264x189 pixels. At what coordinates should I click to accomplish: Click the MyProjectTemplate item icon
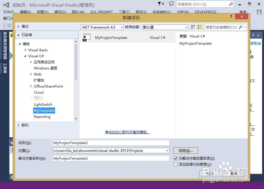coord(87,37)
